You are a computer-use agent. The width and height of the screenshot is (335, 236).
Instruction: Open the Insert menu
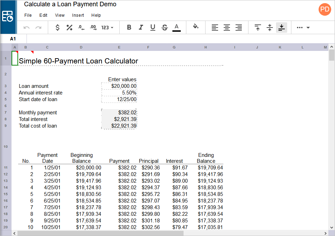pos(78,15)
